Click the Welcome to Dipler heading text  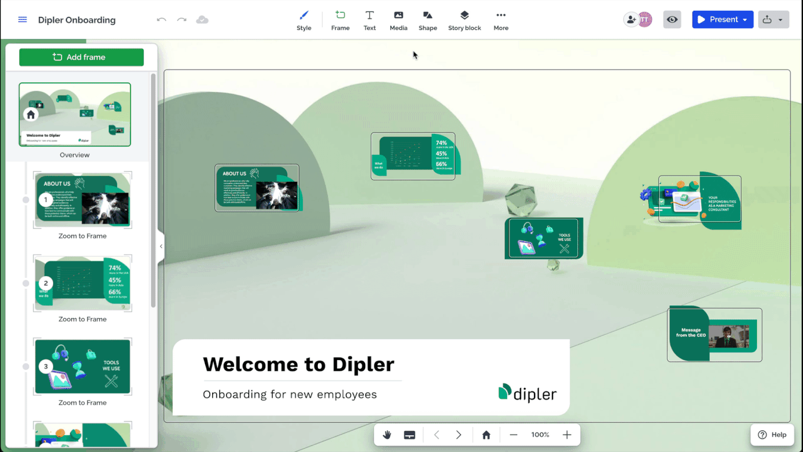click(x=299, y=364)
